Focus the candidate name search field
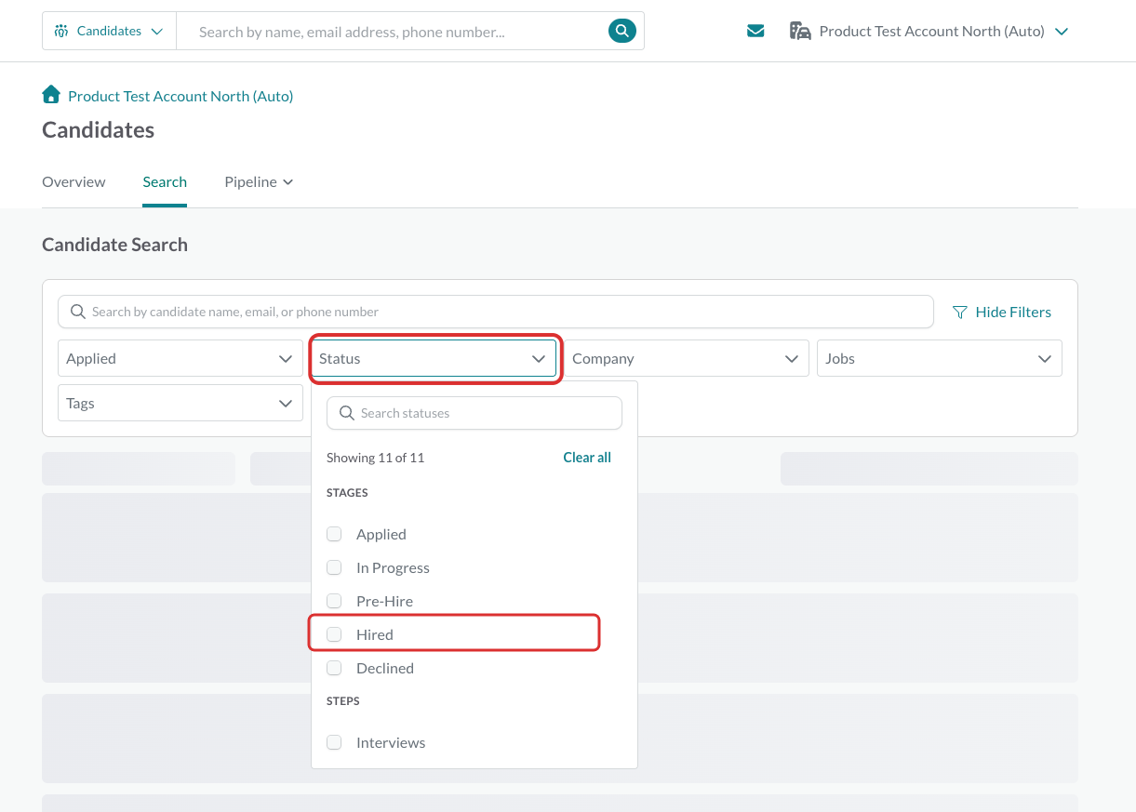 coord(496,312)
